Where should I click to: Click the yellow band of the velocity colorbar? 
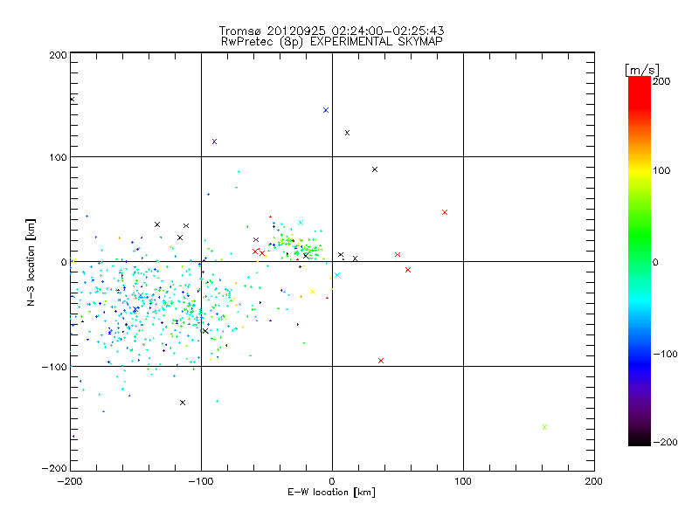click(640, 171)
